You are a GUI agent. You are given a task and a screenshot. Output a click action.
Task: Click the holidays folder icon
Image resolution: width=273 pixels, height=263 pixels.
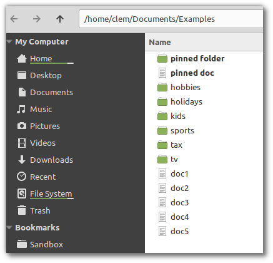pyautogui.click(x=162, y=101)
